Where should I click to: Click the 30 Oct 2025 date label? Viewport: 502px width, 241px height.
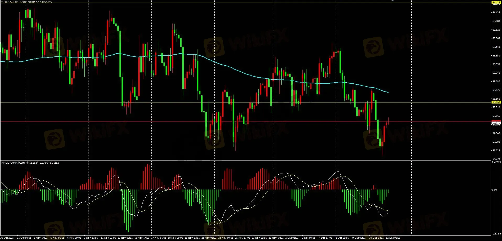(x=7, y=238)
